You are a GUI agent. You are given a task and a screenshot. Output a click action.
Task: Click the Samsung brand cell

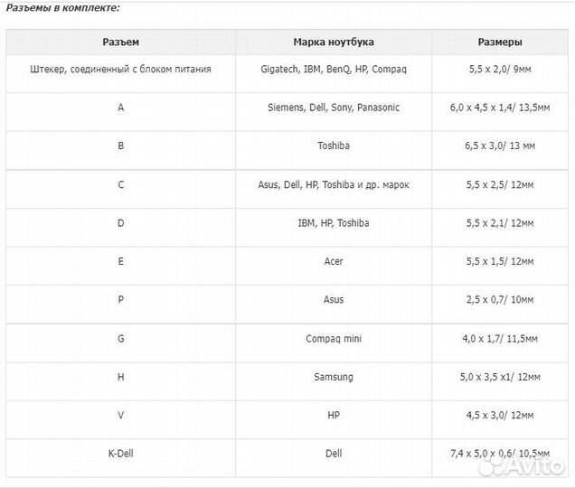tap(334, 377)
